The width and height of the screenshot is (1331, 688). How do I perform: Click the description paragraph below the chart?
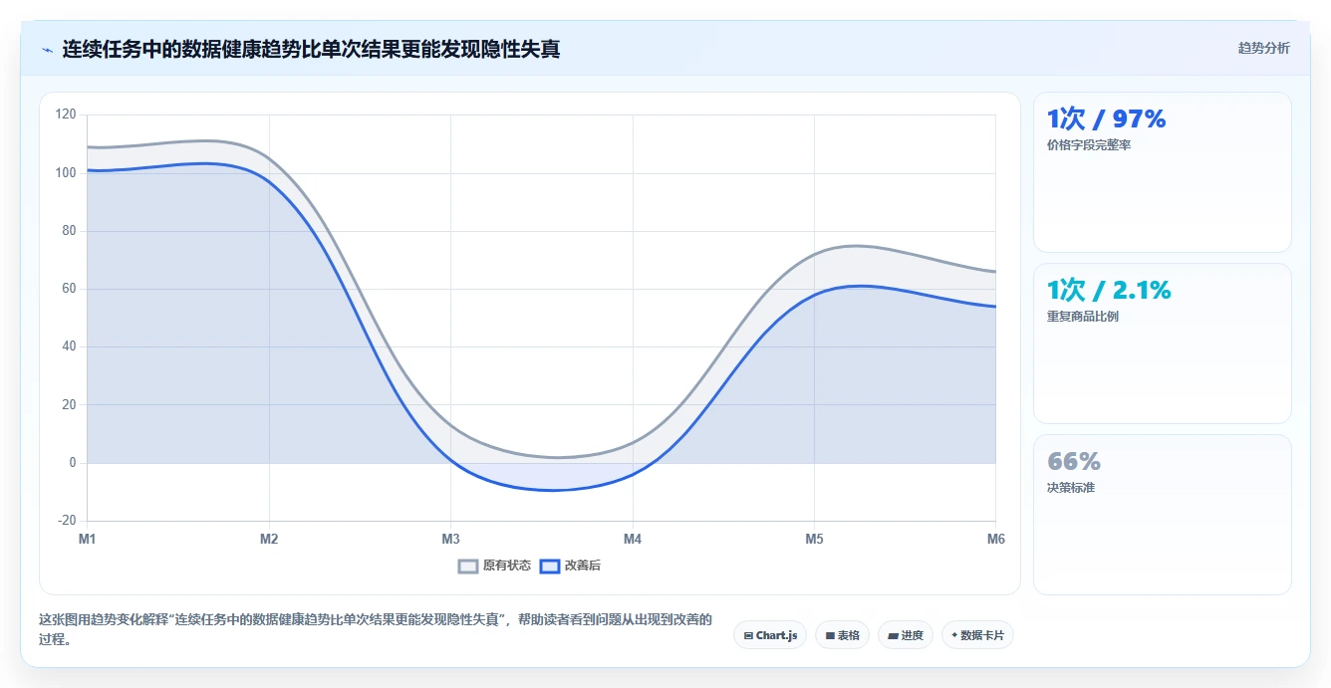pyautogui.click(x=376, y=629)
